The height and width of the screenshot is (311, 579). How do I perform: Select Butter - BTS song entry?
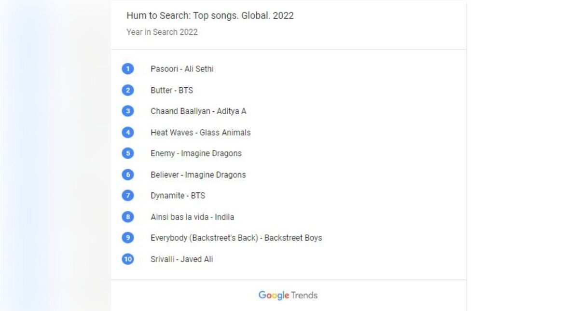click(x=171, y=90)
